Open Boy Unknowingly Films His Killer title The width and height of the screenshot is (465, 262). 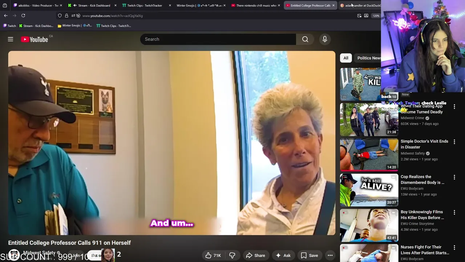(x=422, y=215)
